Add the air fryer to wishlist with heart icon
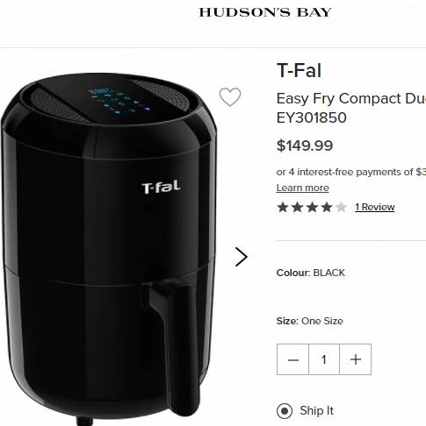Viewport: 426px width, 426px height. click(230, 96)
